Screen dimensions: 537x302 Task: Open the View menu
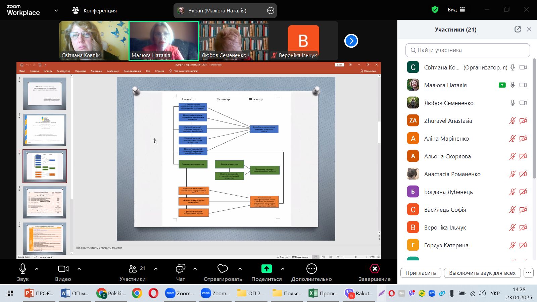coord(456,10)
